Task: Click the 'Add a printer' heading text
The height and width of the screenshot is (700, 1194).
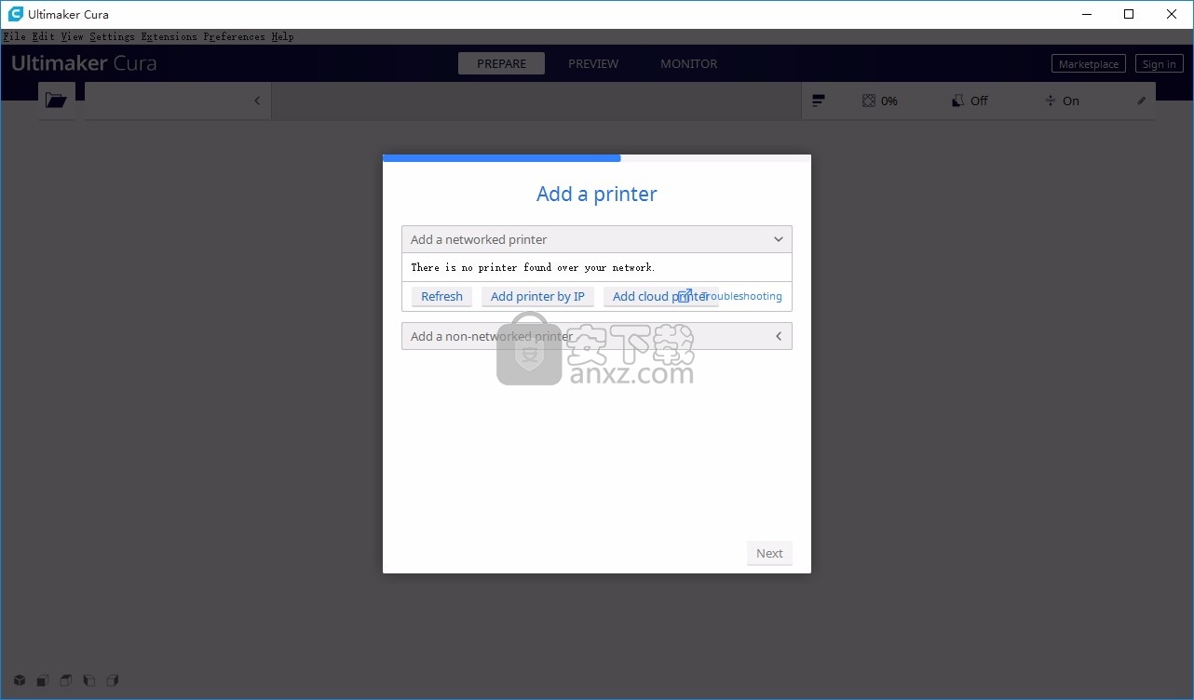Action: pos(597,194)
